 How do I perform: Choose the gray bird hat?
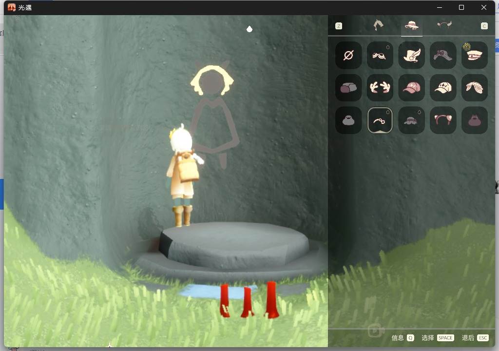tap(348, 120)
